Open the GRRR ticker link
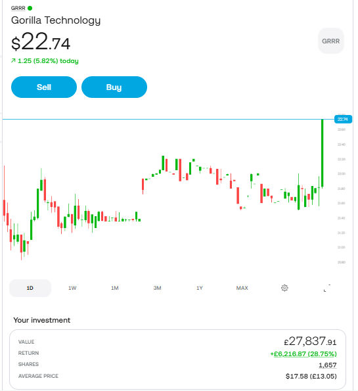Image resolution: width=358 pixels, height=391 pixels. (18, 9)
